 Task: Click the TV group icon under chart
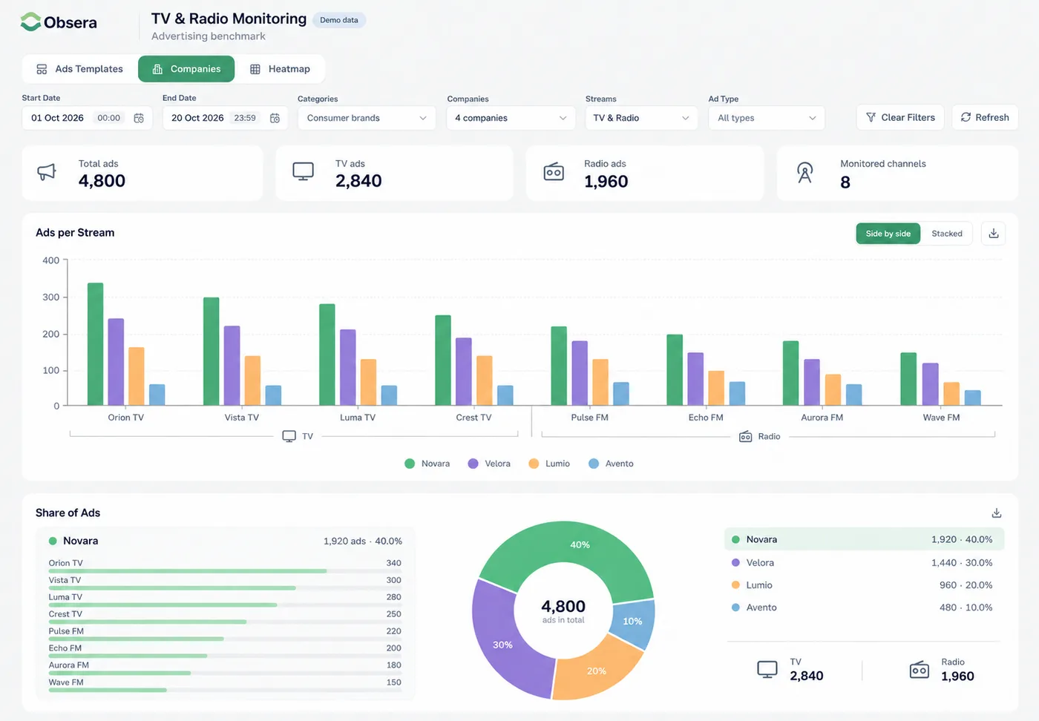[x=289, y=436]
